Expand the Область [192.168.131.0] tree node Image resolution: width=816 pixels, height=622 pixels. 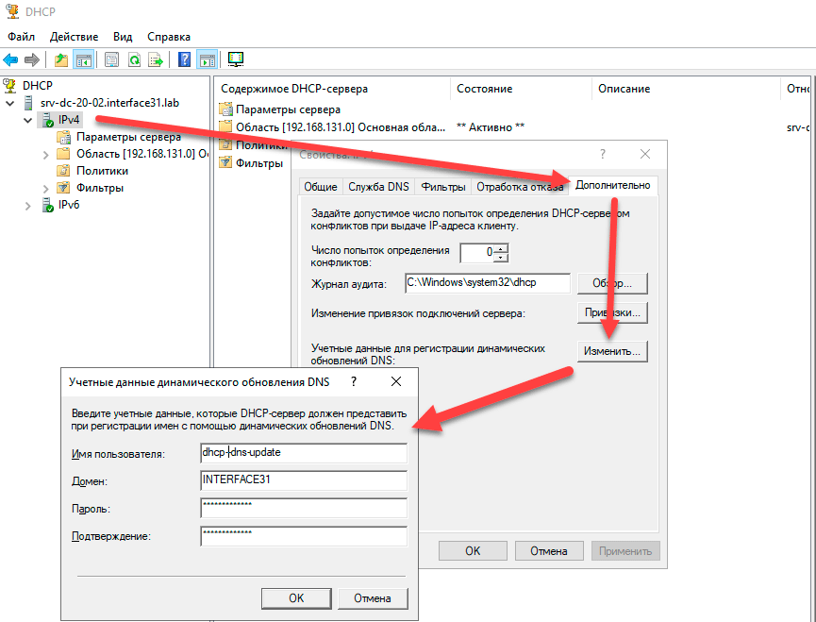pos(46,155)
